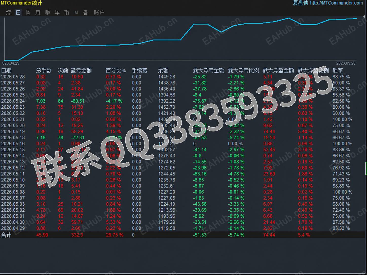Open the 月 monthly statistics tab
Screen dimensions: 367x275
38,12
